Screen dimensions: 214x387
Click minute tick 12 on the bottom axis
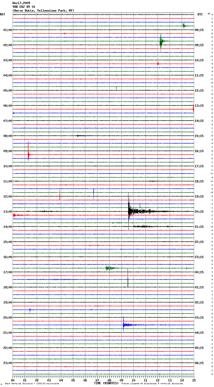[x=158, y=380]
